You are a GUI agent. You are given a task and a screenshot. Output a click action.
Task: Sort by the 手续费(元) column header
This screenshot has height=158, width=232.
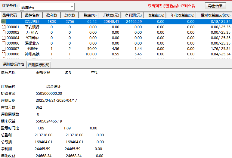[x=110, y=15]
